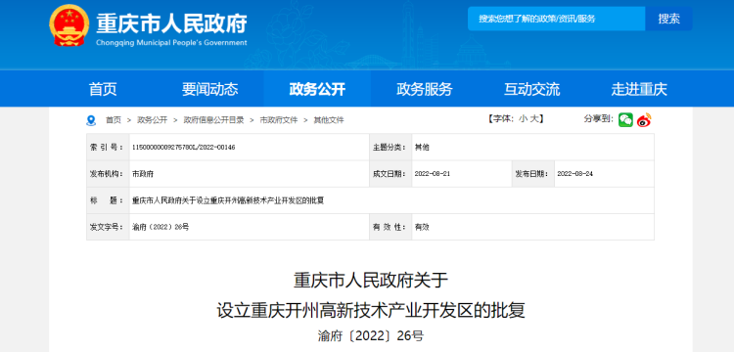This screenshot has height=352, width=734.
Task: Click the heading line 设立重庆开州高新技术产业开发区的批复
Action: [371, 310]
